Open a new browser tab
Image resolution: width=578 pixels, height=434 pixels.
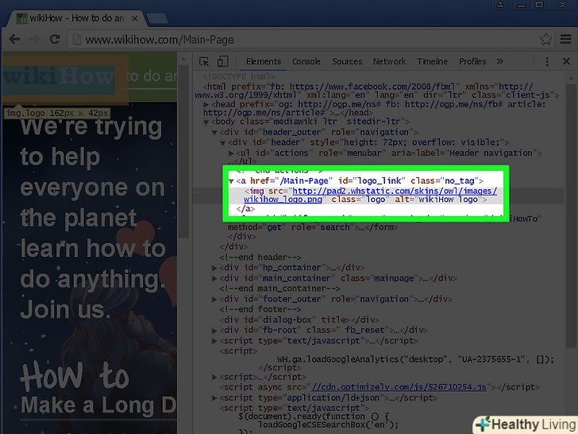(x=156, y=18)
